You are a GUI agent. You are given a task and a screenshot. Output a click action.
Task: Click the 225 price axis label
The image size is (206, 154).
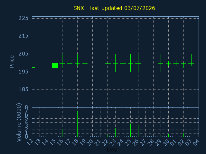[x=23, y=18]
